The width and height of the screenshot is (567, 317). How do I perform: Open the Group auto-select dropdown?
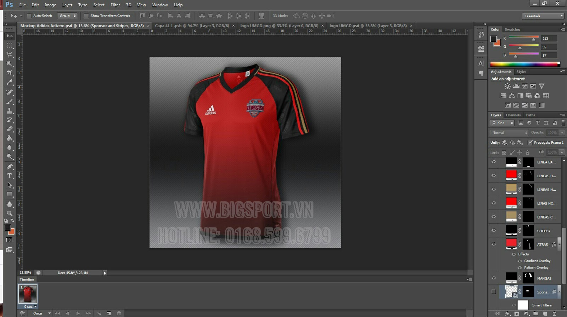click(67, 16)
